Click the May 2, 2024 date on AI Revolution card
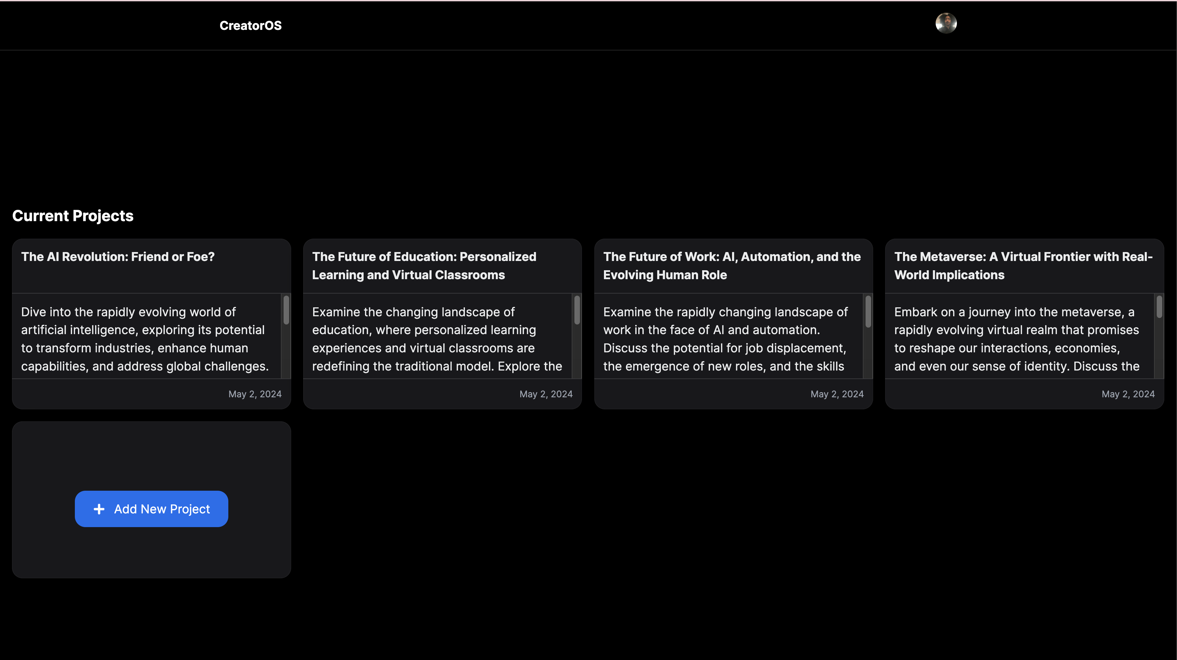Viewport: 1177px width, 660px height. pos(255,394)
